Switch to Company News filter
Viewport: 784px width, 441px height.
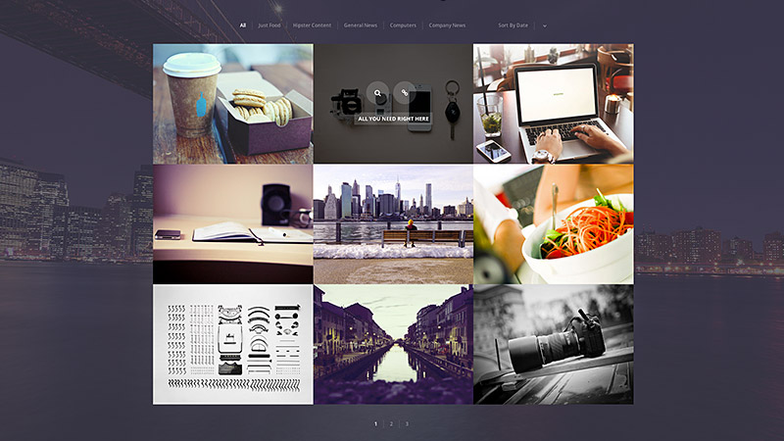pos(447,25)
